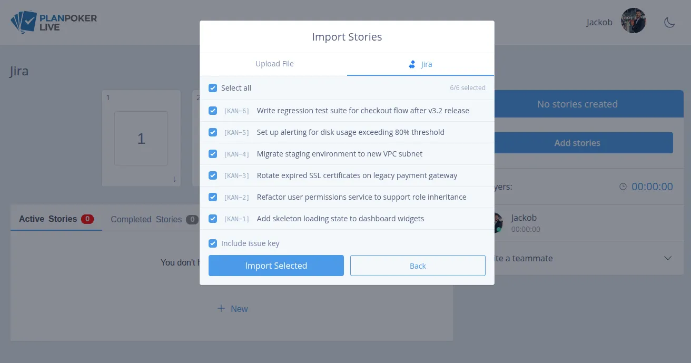The image size is (691, 363).
Task: Click the Back button
Action: coord(418,266)
